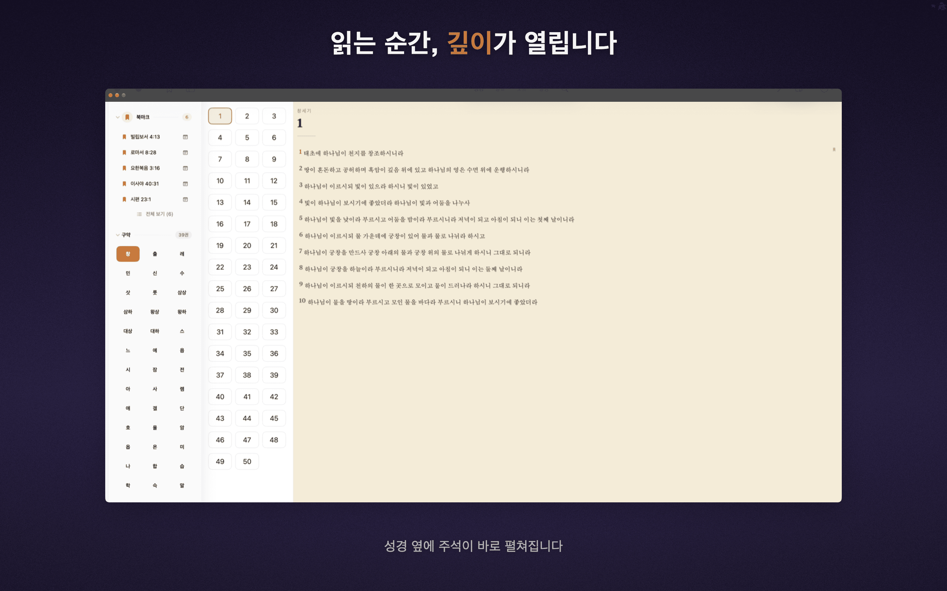This screenshot has height=591, width=947.
Task: Select chapter 50 in chapter grid
Action: pyautogui.click(x=247, y=462)
